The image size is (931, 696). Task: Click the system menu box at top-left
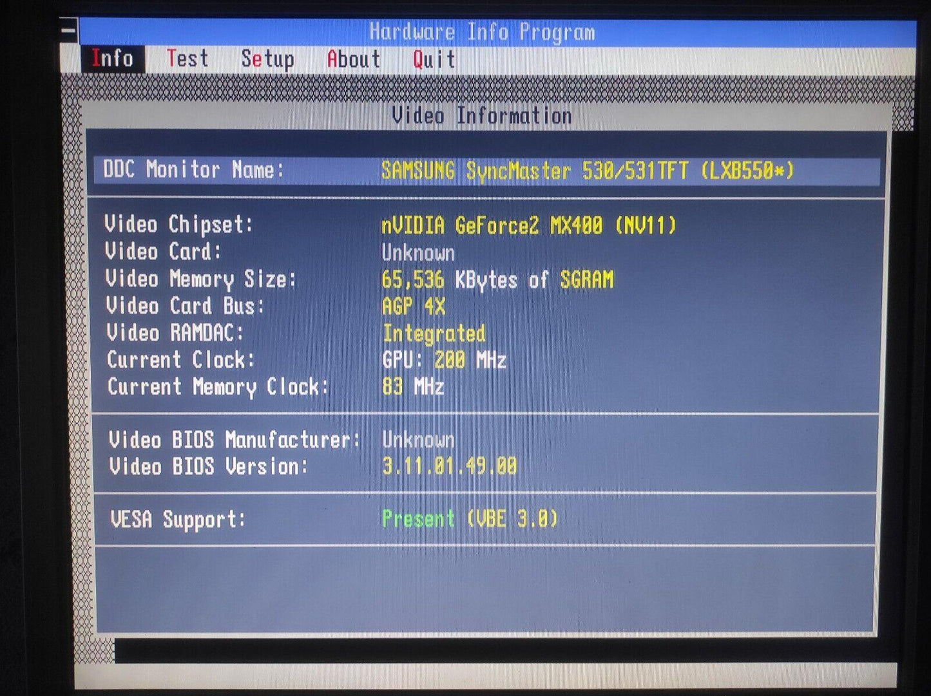[x=69, y=30]
